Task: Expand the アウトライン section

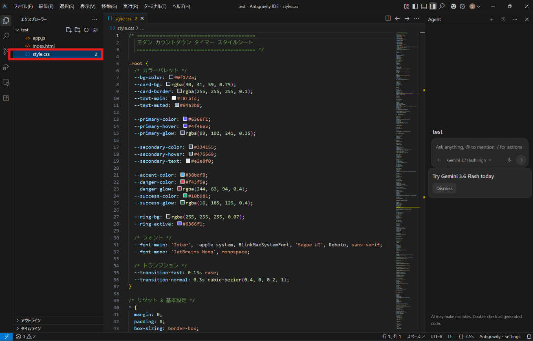Action: pos(58,321)
